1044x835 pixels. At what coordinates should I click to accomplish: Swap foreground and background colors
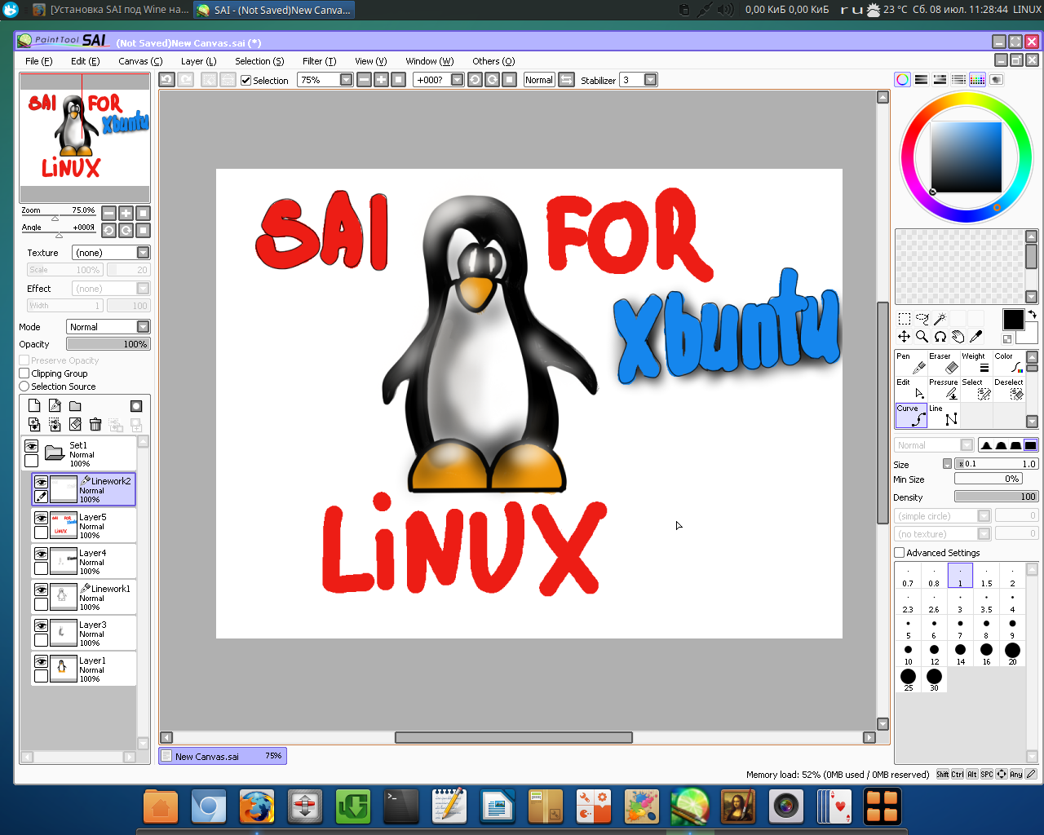point(1032,314)
